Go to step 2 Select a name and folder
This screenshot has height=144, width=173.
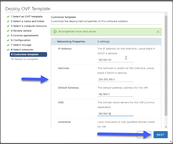coord(28,21)
